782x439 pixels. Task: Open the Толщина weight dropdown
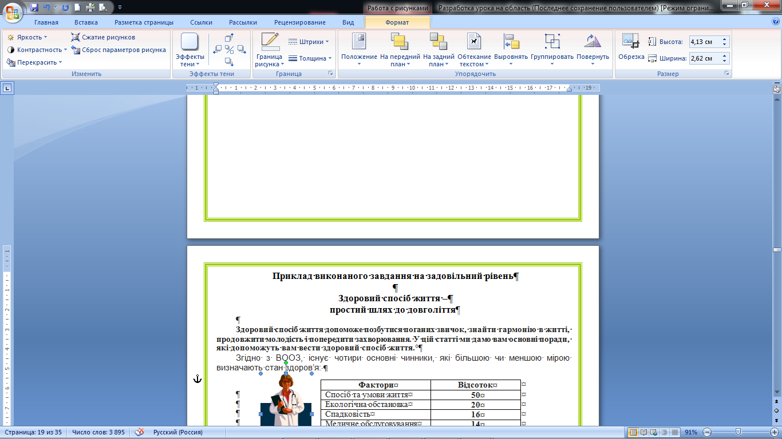coord(310,58)
